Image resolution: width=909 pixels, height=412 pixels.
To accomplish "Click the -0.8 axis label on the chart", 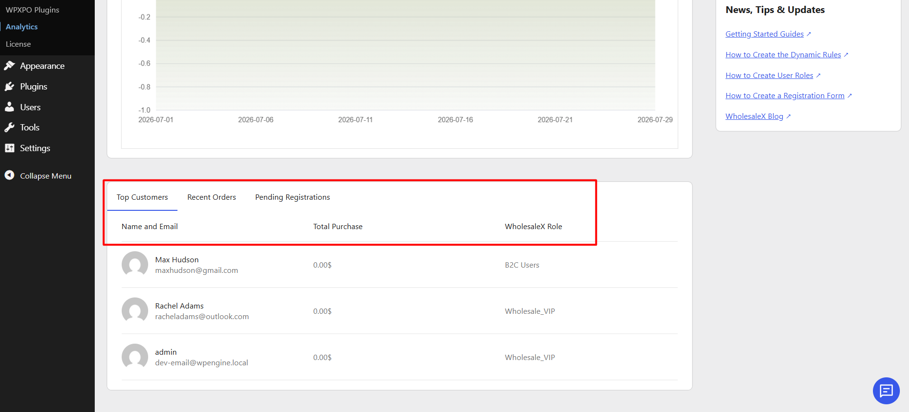I will pos(144,87).
